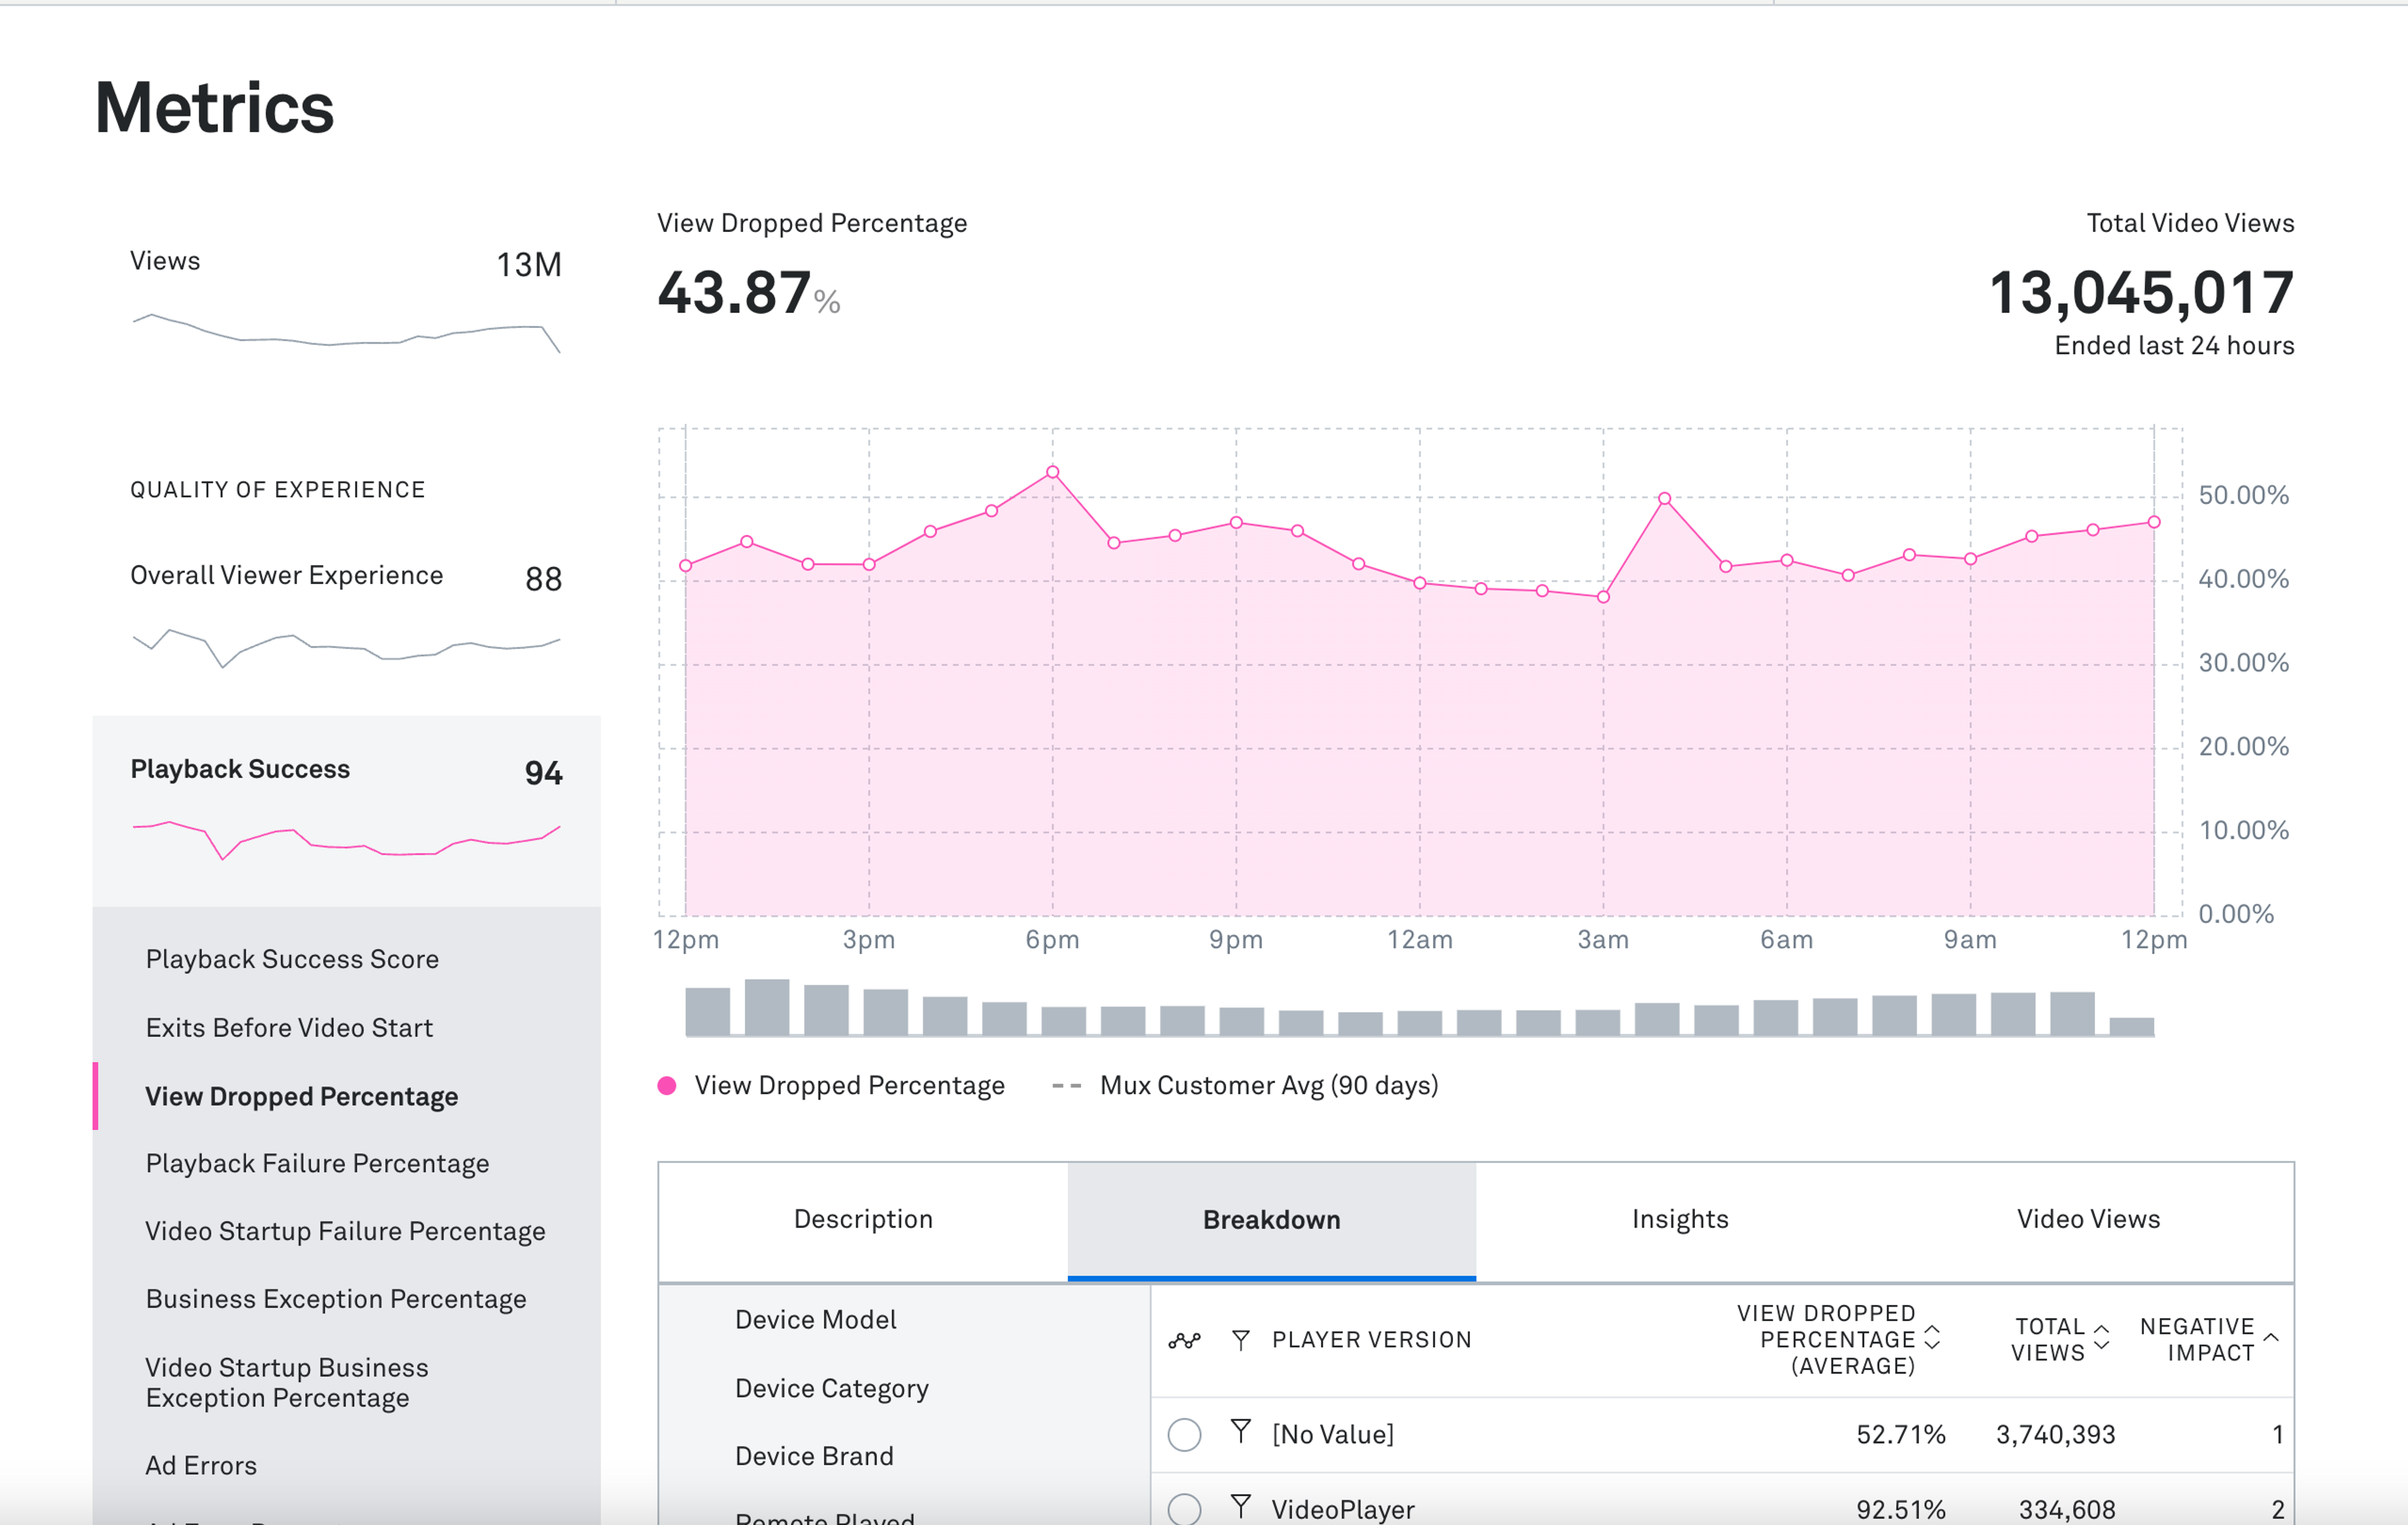Sort by View Dropped Percentage (Average) column

pyautogui.click(x=1932, y=1338)
